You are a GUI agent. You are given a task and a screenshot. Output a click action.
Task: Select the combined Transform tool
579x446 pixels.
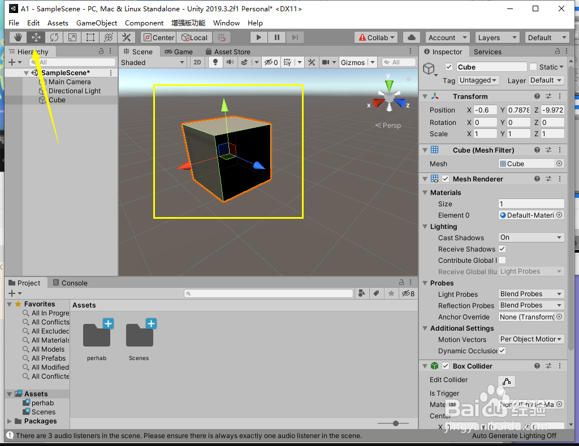[x=109, y=37]
